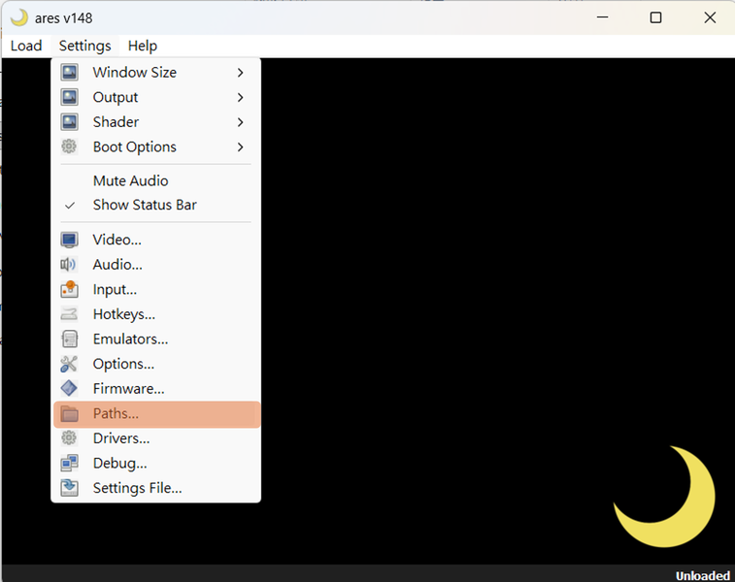Maximize the ares window
This screenshot has width=735, height=582.
[655, 17]
